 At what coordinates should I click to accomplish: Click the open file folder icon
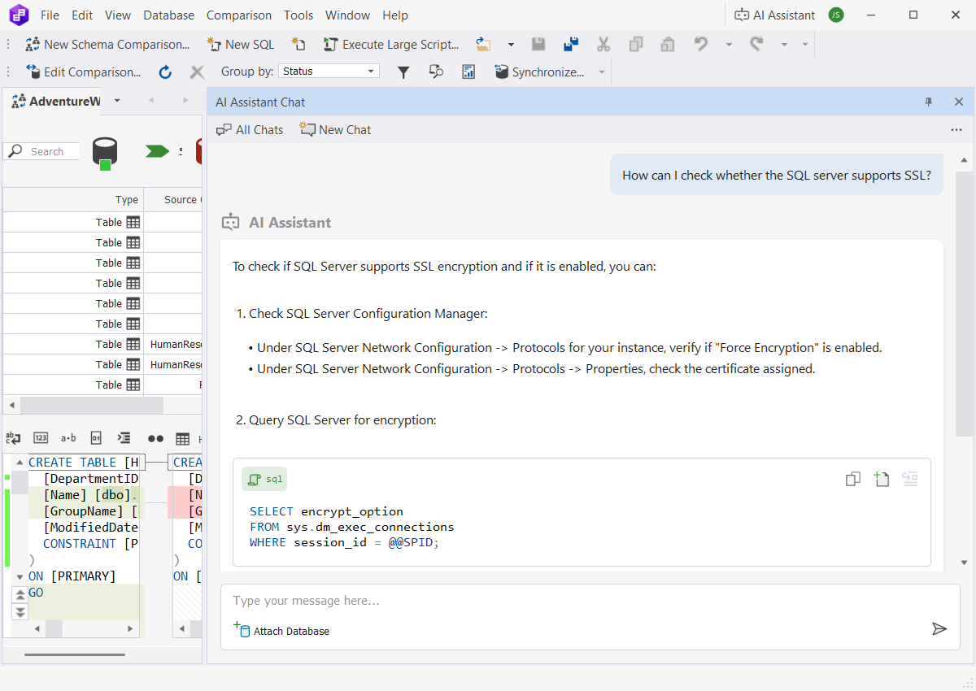484,45
